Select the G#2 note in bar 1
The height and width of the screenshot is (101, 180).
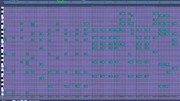point(33,58)
